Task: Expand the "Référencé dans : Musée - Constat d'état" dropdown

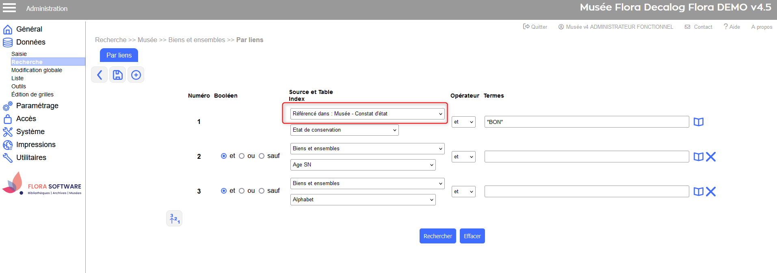Action: [x=367, y=114]
